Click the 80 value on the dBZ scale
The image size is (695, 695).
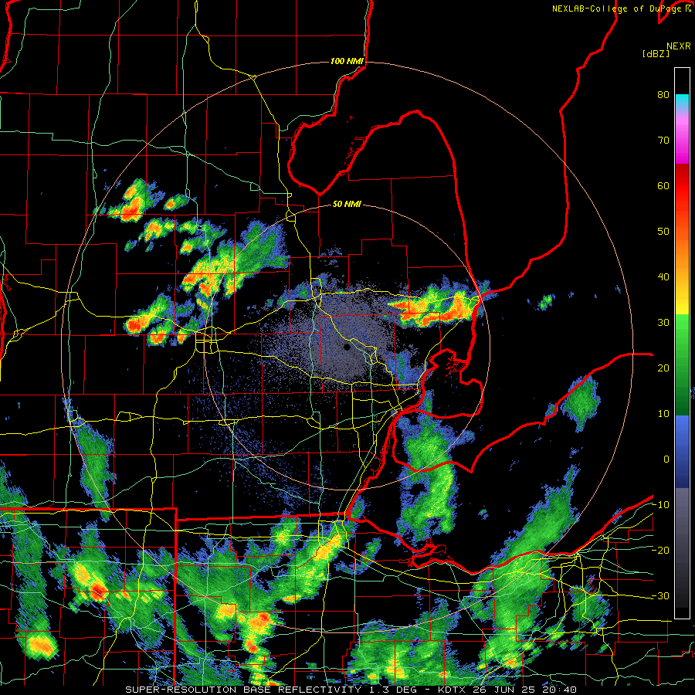pyautogui.click(x=663, y=95)
